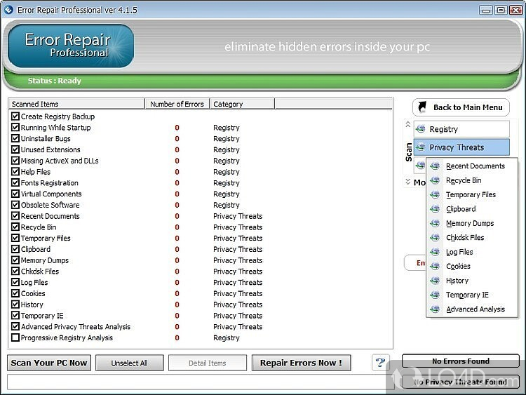Click the icon beside Cookies in popup menu
The height and width of the screenshot is (395, 526).
tap(436, 267)
